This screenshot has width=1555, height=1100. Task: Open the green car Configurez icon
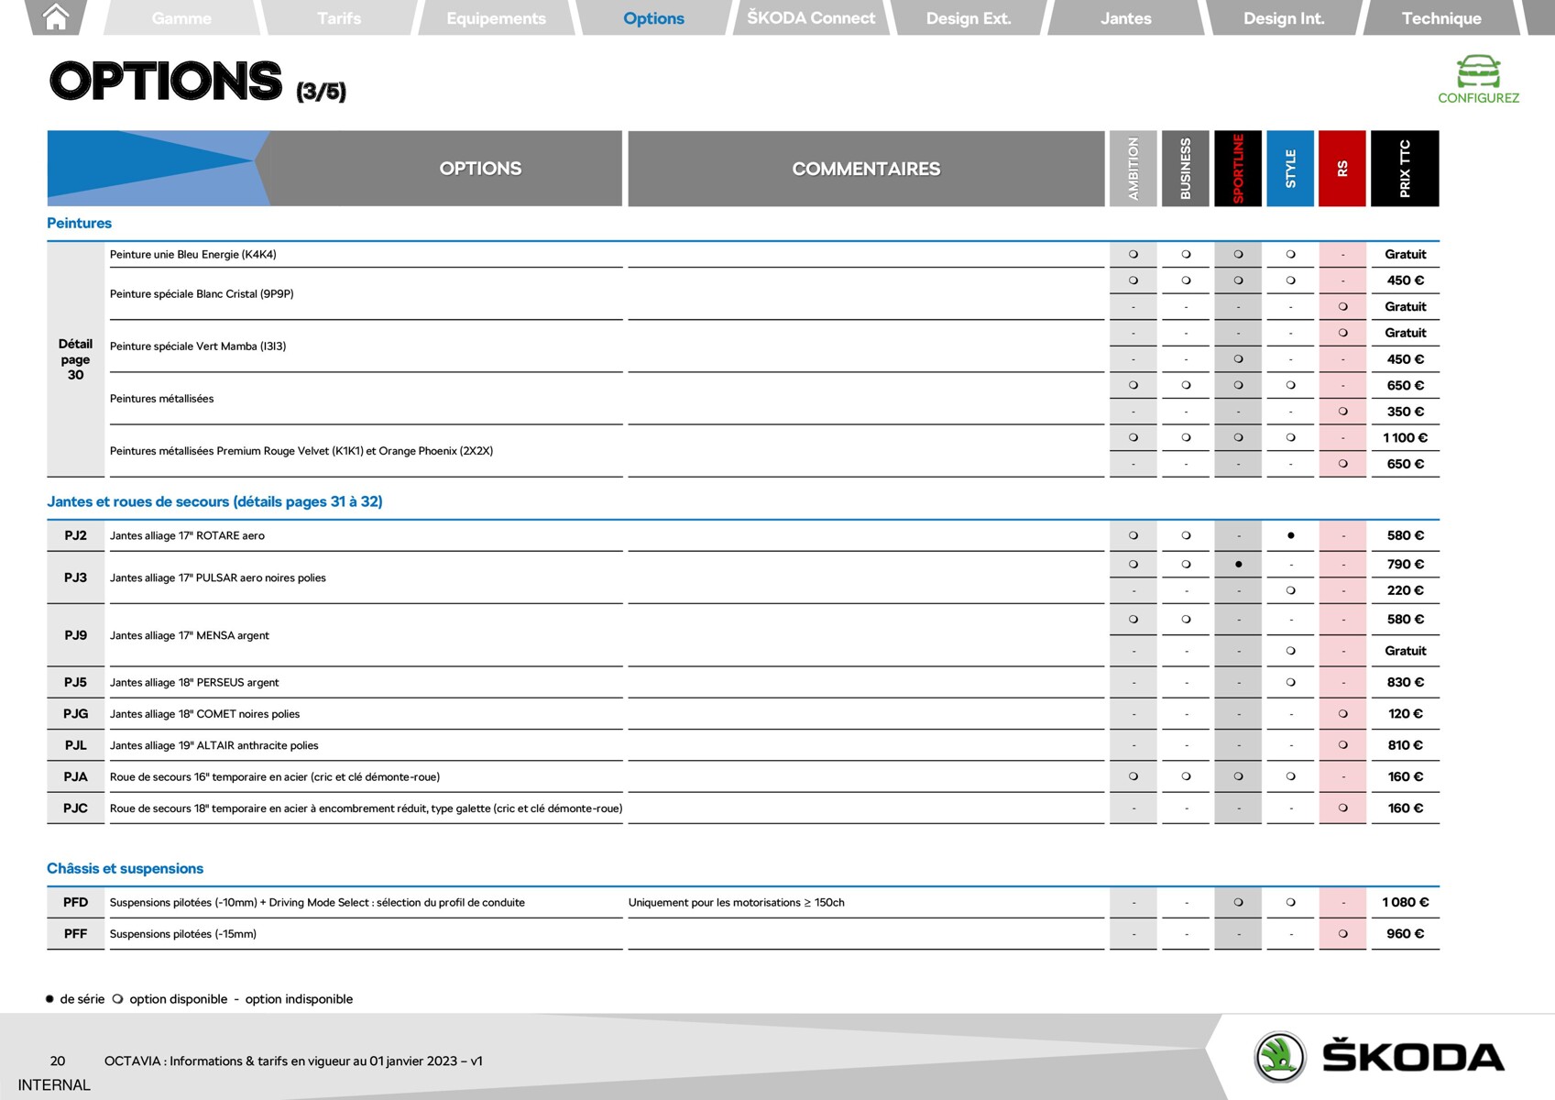point(1478,71)
